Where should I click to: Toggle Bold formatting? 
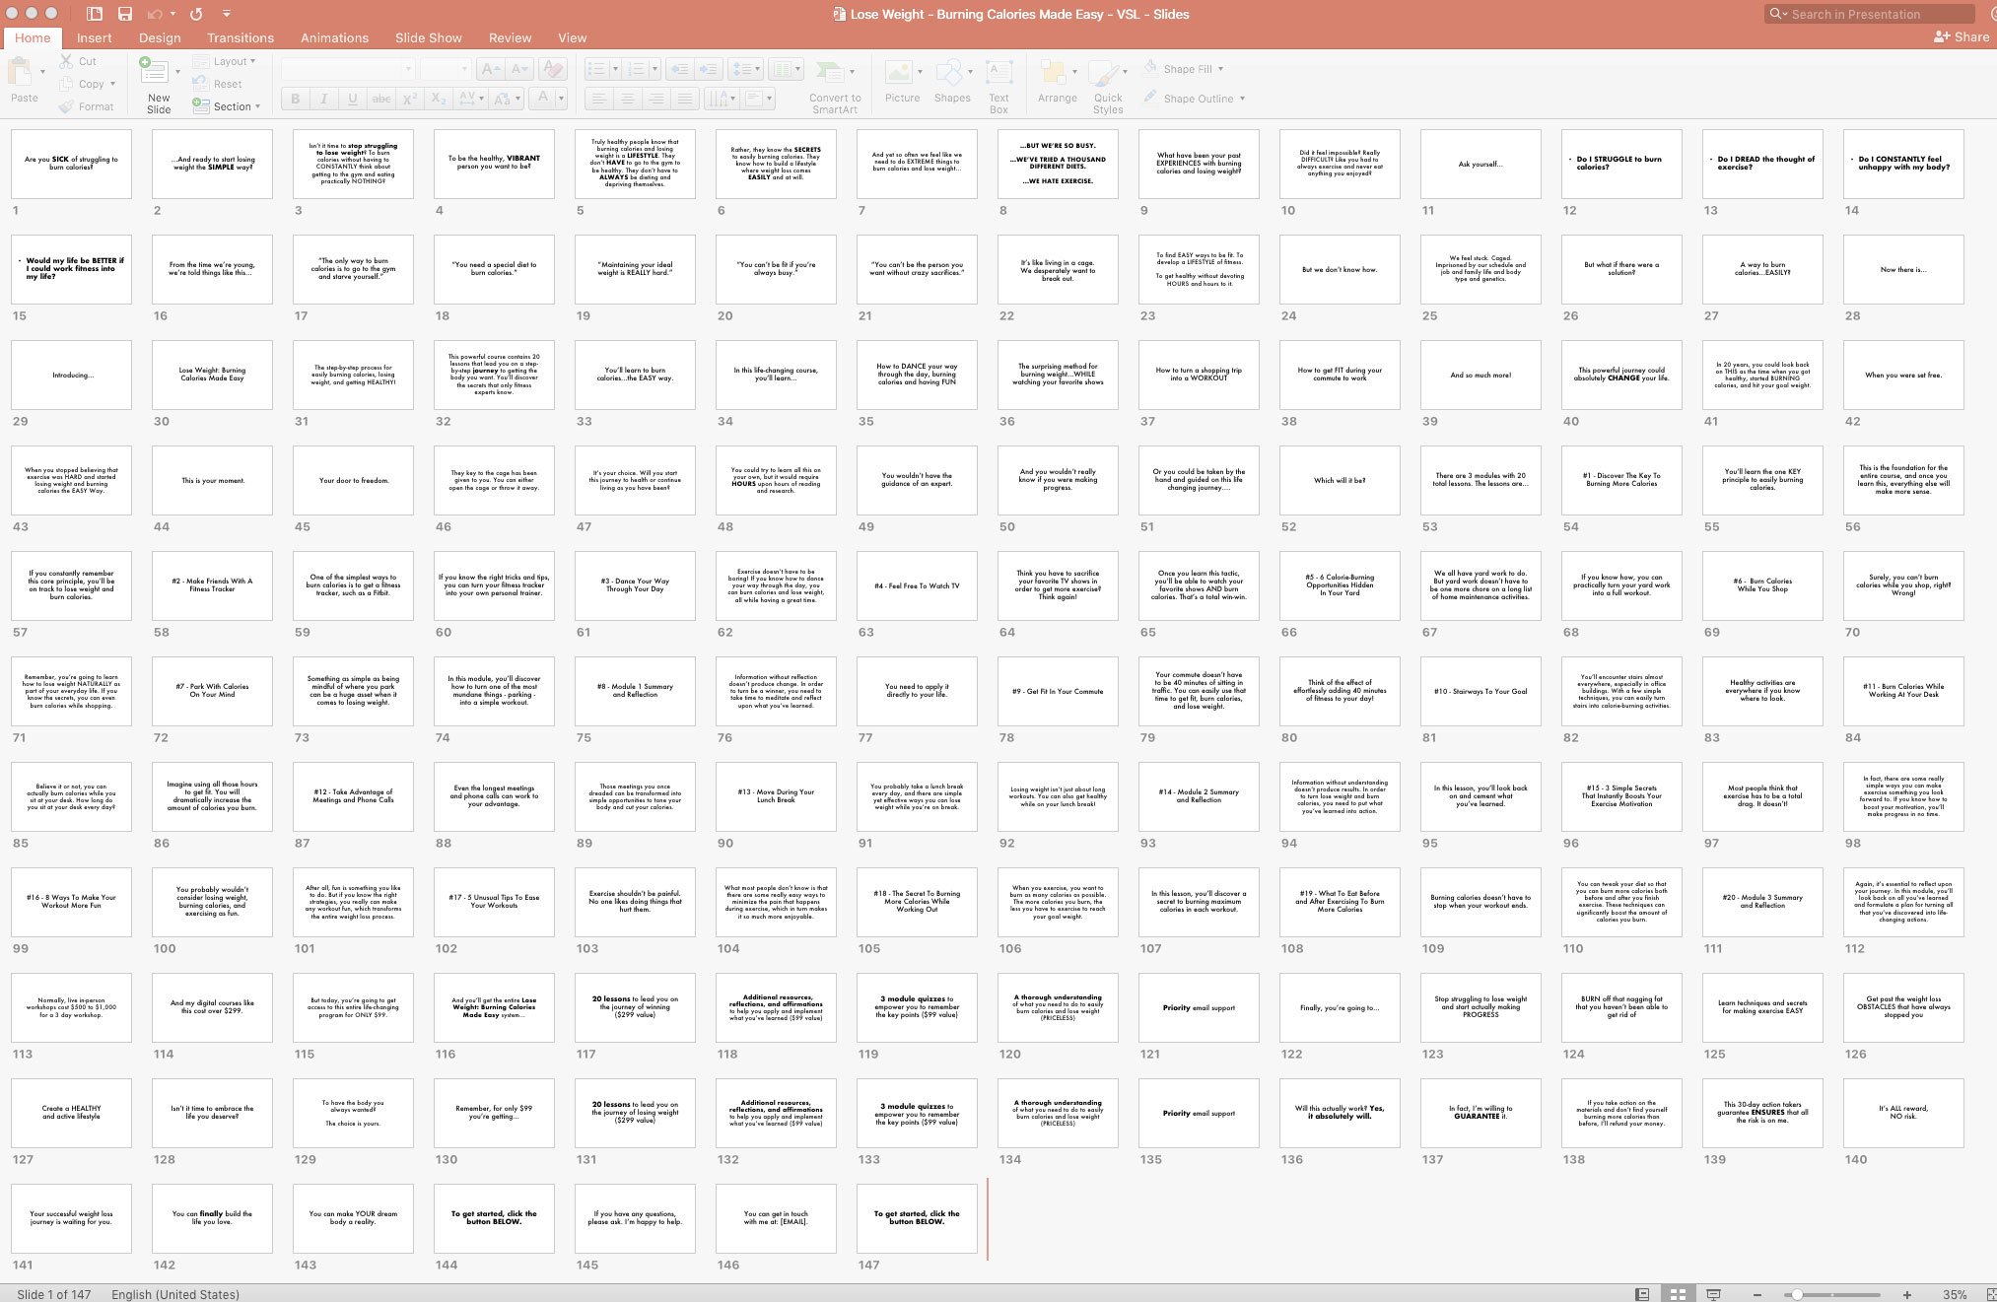click(x=295, y=99)
